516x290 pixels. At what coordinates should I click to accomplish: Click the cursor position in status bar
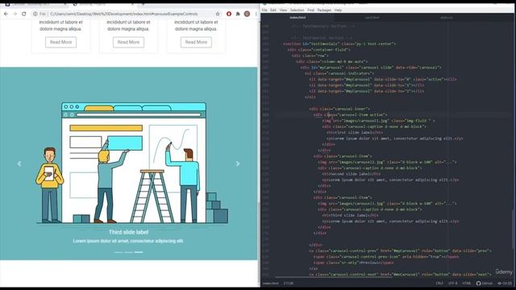point(289,283)
